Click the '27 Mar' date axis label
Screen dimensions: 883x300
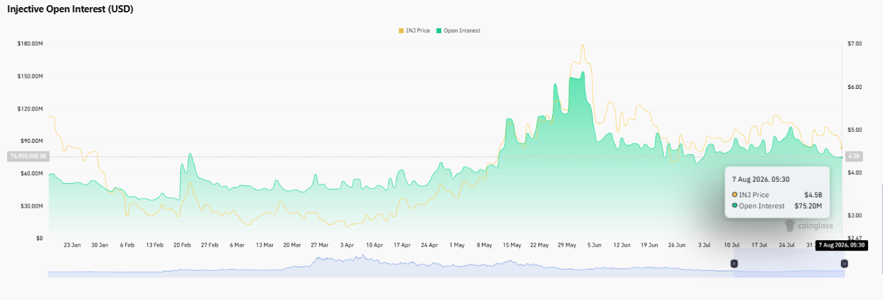tap(319, 245)
